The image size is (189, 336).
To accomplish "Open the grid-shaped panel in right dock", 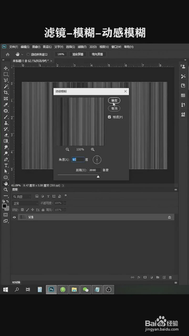I will click(x=183, y=95).
